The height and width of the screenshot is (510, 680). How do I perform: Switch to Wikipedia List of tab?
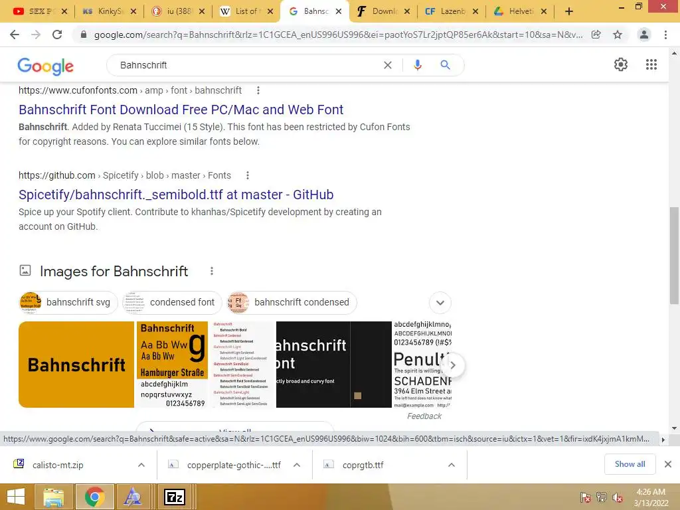coord(246,12)
